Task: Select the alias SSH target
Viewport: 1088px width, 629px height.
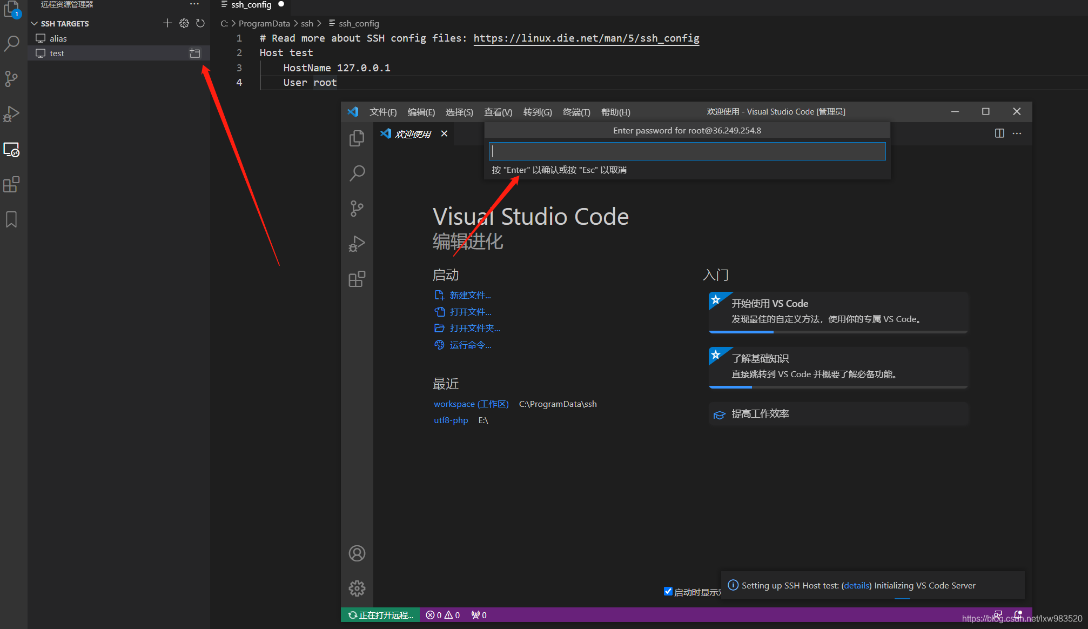Action: pyautogui.click(x=119, y=38)
